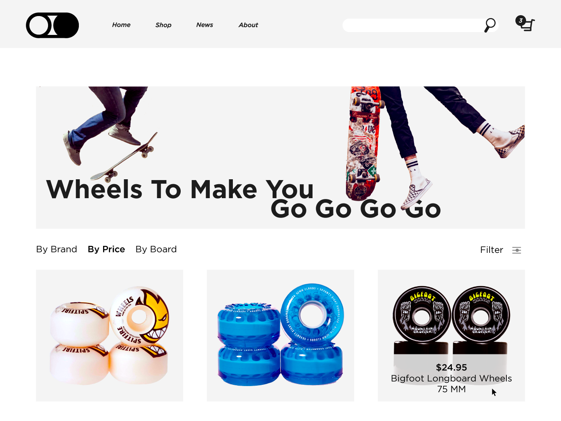This screenshot has width=561, height=421.
Task: Sort products By Brand
Action: click(57, 250)
